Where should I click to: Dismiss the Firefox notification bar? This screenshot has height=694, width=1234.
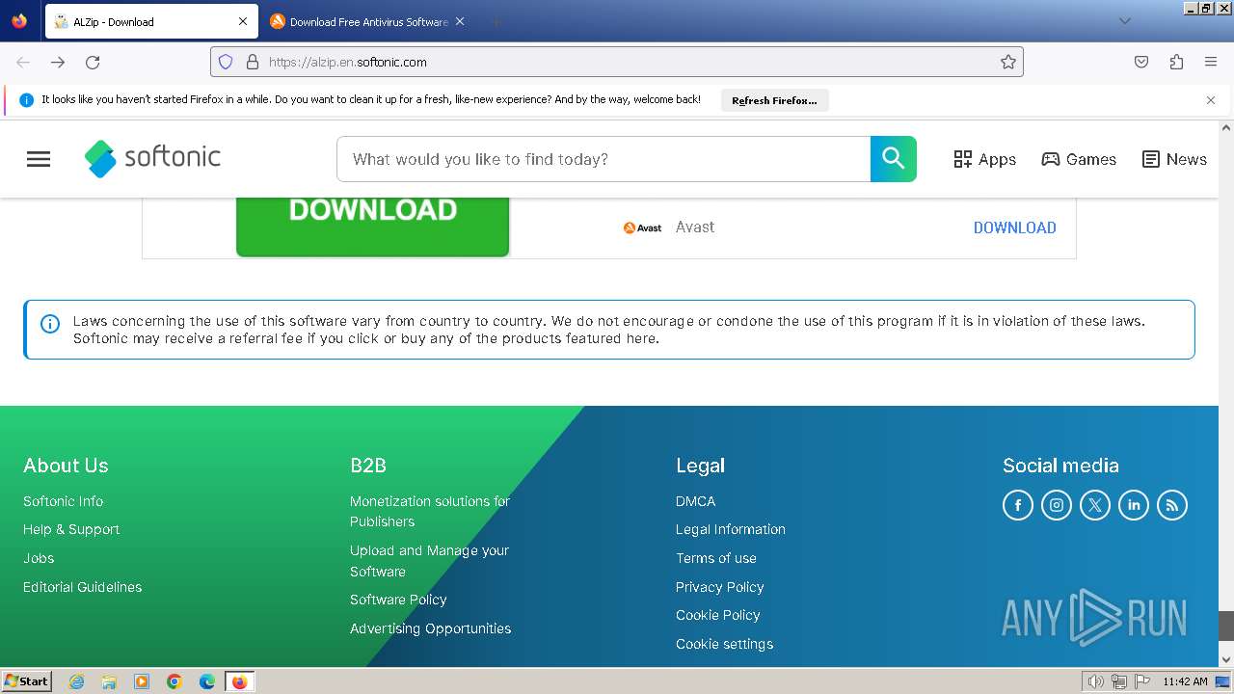(1211, 100)
